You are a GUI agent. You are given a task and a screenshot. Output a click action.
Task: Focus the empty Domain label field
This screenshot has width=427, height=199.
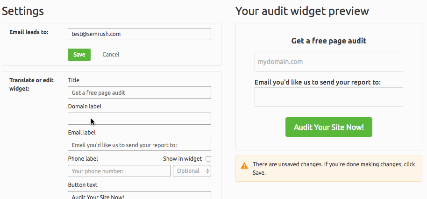point(139,119)
